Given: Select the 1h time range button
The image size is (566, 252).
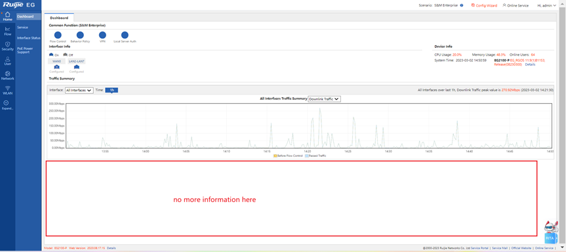Looking at the screenshot, I should click(111, 91).
